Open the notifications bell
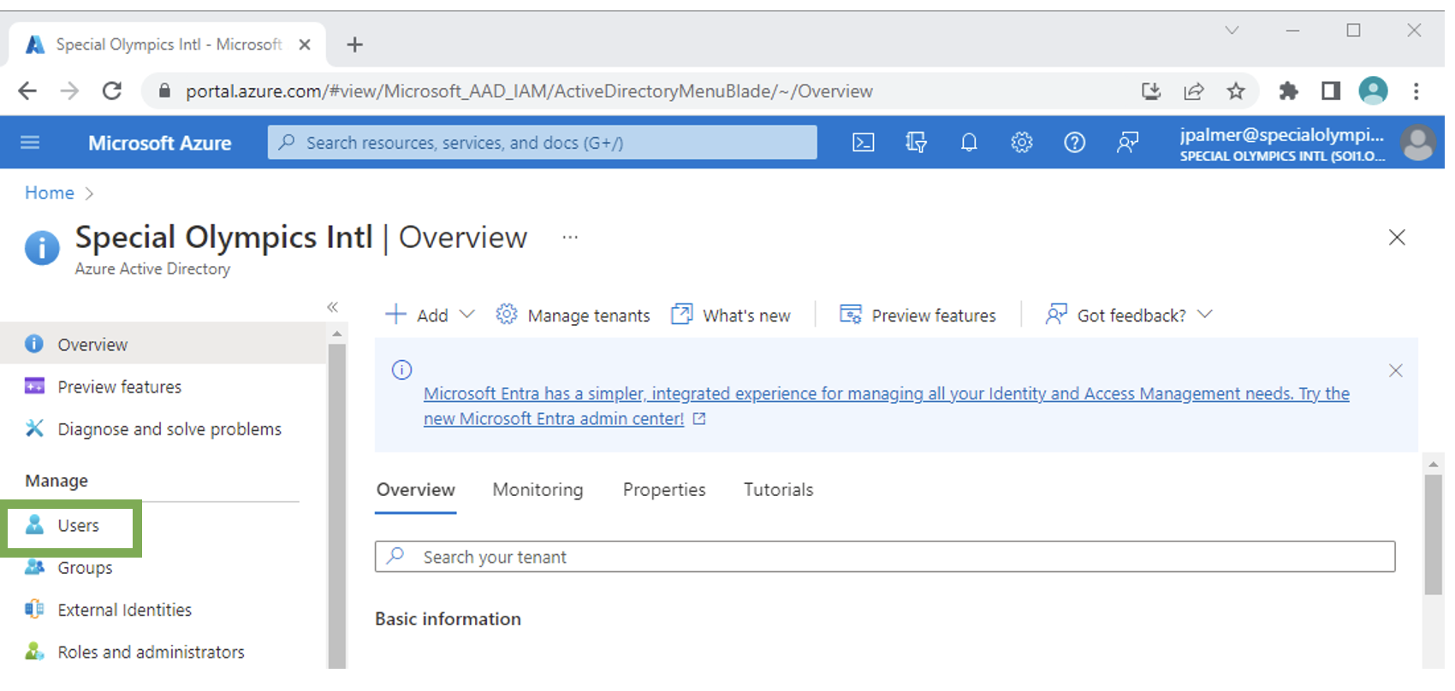This screenshot has width=1455, height=691. 969,143
